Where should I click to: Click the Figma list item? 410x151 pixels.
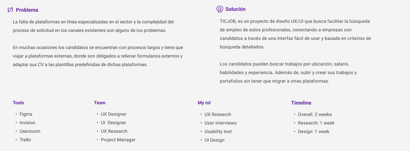[x=26, y=114]
